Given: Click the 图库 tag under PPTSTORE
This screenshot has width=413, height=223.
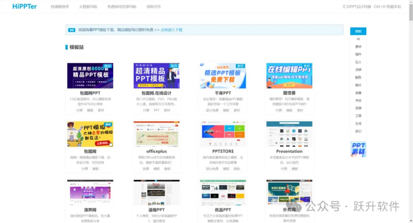Looking at the screenshot, I should tap(237, 169).
